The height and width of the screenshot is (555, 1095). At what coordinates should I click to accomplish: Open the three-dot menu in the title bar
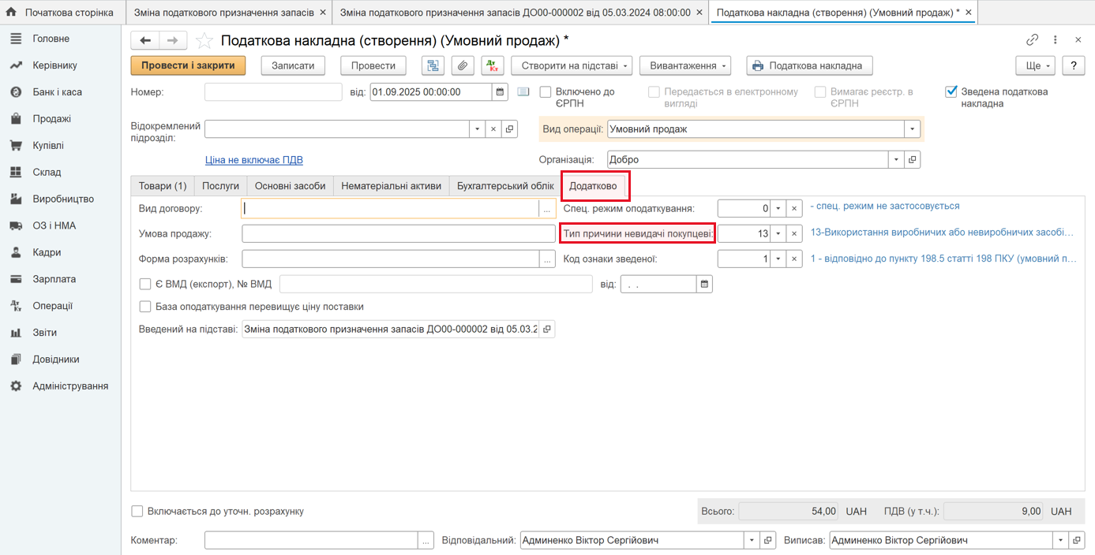tap(1056, 39)
